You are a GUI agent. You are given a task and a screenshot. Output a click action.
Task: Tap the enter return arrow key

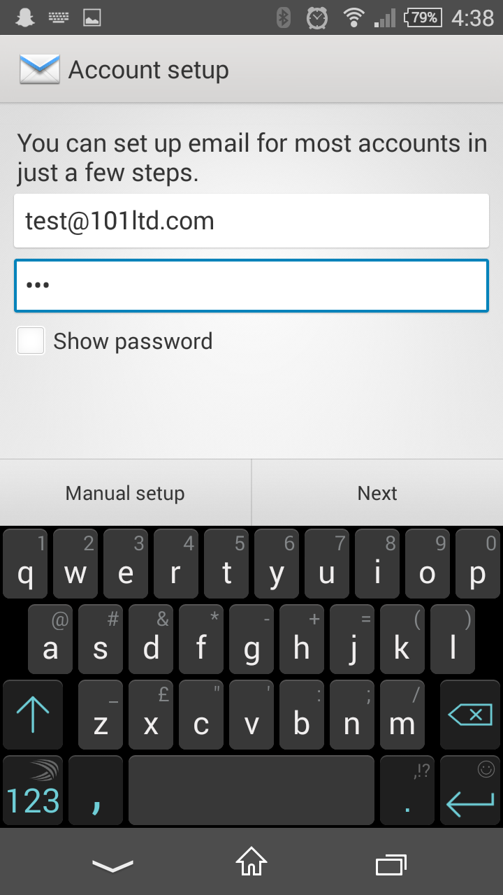point(470,791)
